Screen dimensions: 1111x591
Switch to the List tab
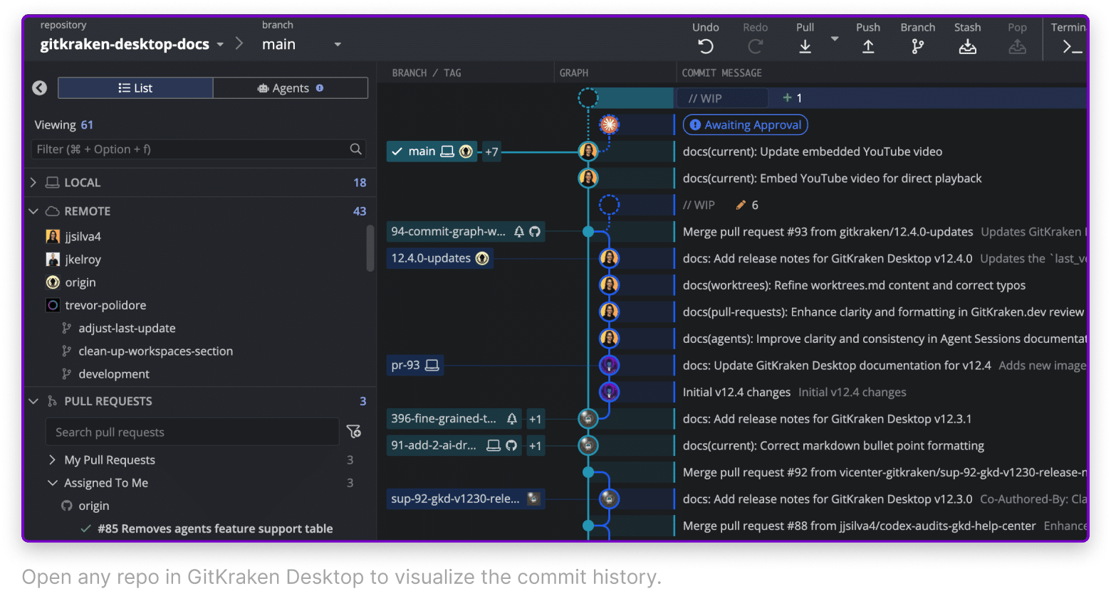(135, 88)
